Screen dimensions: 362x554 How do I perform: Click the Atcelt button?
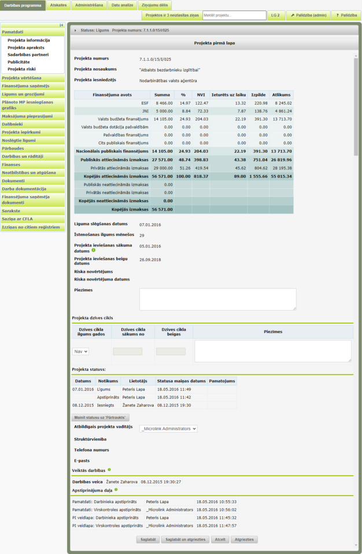click(220, 540)
